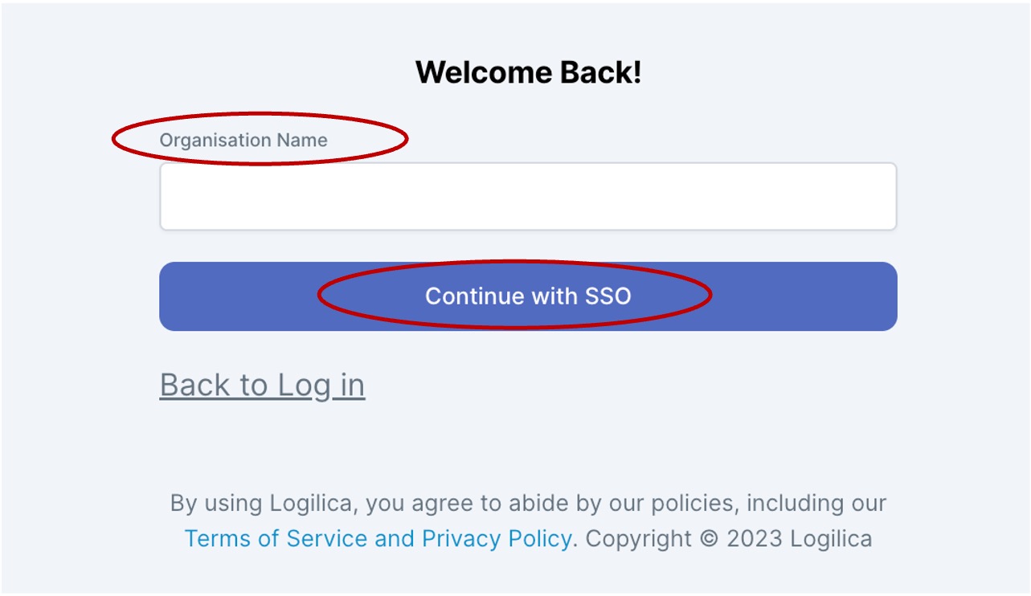Click the Welcome Back! heading
Image resolution: width=1031 pixels, height=596 pixels.
coord(528,73)
